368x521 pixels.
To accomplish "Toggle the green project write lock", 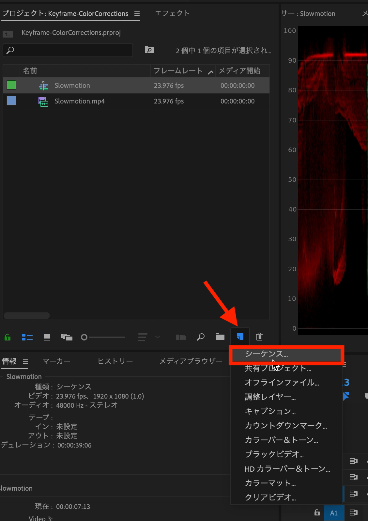I will [8, 337].
